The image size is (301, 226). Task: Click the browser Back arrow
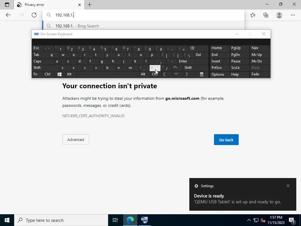click(x=8, y=15)
